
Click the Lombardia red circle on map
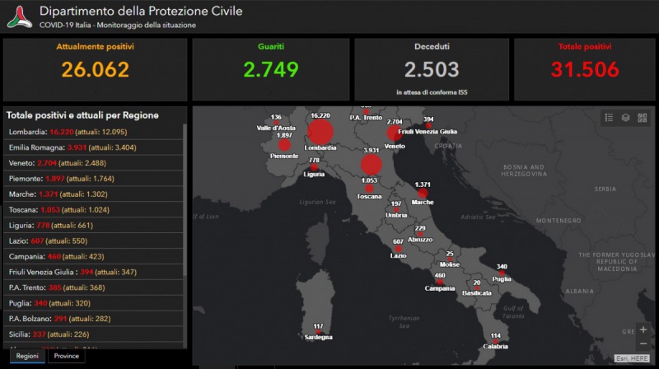(320, 133)
